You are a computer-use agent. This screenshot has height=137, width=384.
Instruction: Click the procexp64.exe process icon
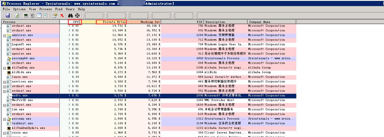(x=9, y=58)
